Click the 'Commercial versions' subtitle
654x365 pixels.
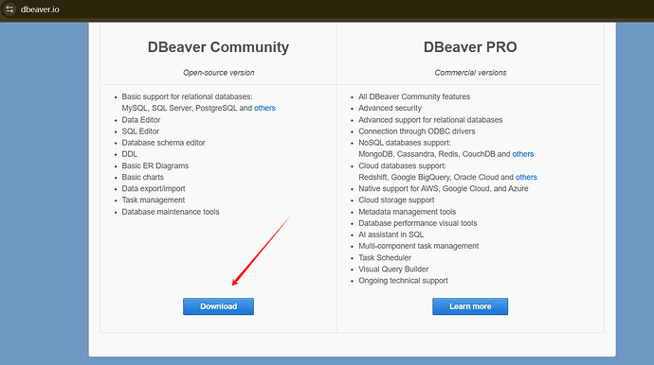coord(470,73)
